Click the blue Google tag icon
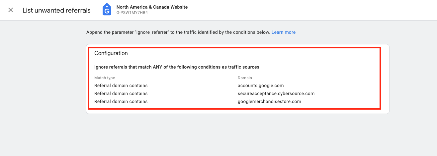This screenshot has width=437, height=156. [107, 10]
